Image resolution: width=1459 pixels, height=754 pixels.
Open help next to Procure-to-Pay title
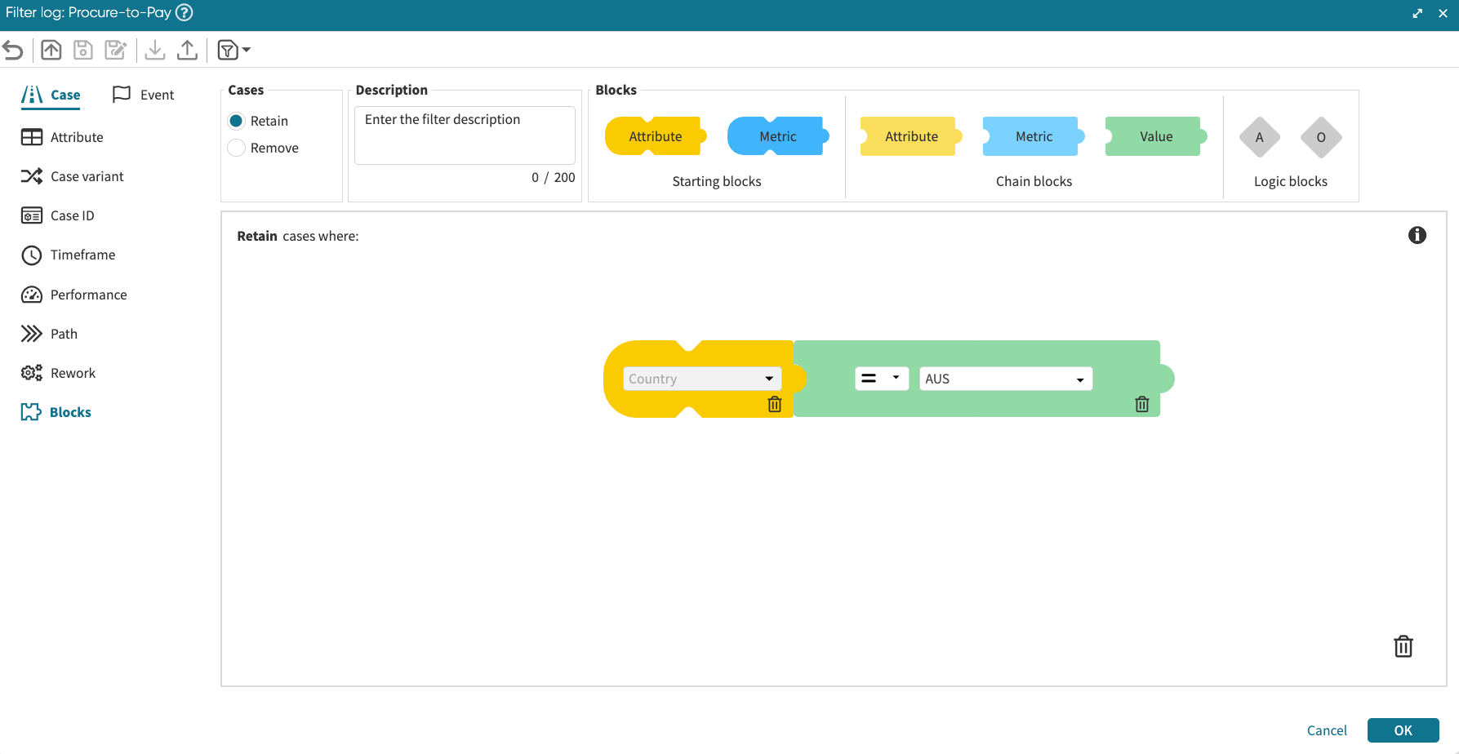coord(185,12)
